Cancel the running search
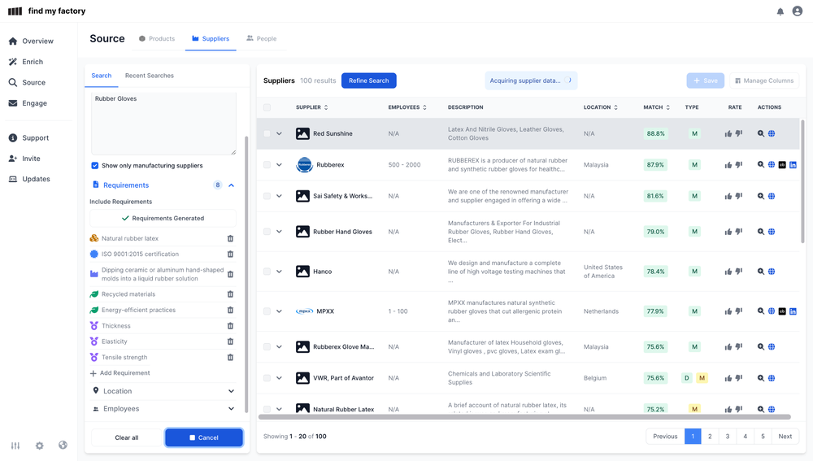The height and width of the screenshot is (461, 813). pyautogui.click(x=204, y=437)
